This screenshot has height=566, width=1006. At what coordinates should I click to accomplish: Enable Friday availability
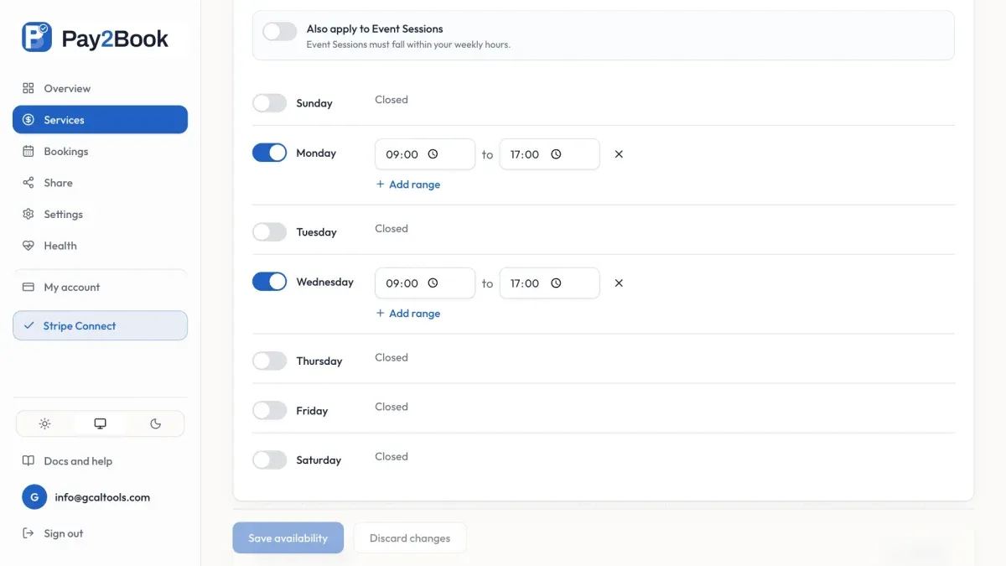(270, 410)
